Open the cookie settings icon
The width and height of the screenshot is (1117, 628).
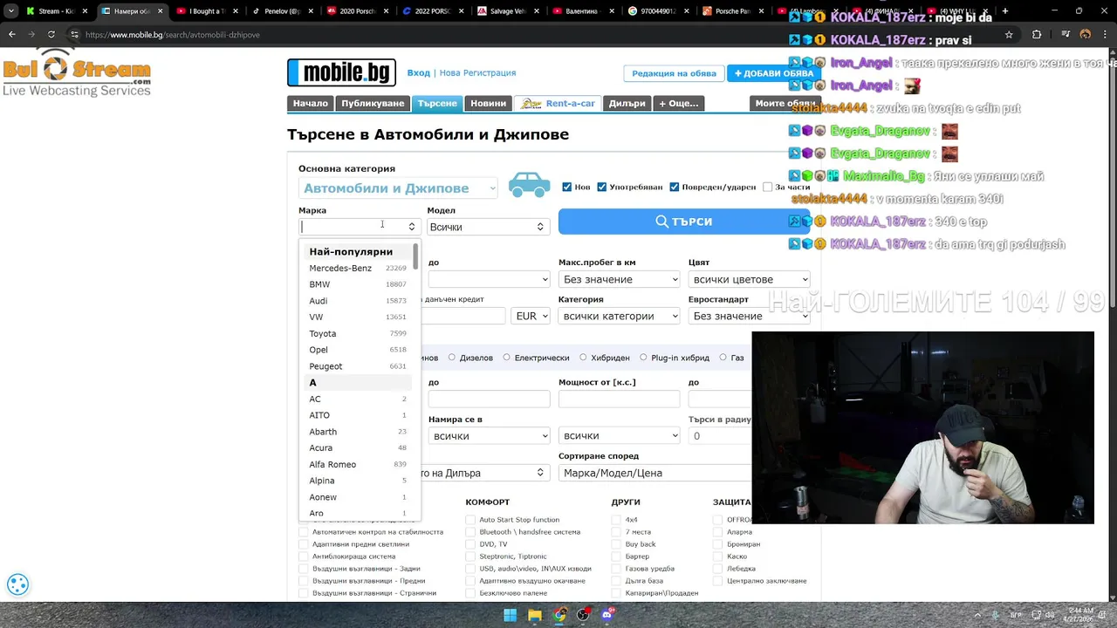17,584
